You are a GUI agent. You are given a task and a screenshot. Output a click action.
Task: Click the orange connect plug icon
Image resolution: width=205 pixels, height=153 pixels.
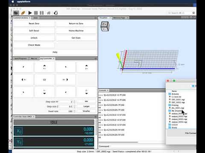coord(23,13)
